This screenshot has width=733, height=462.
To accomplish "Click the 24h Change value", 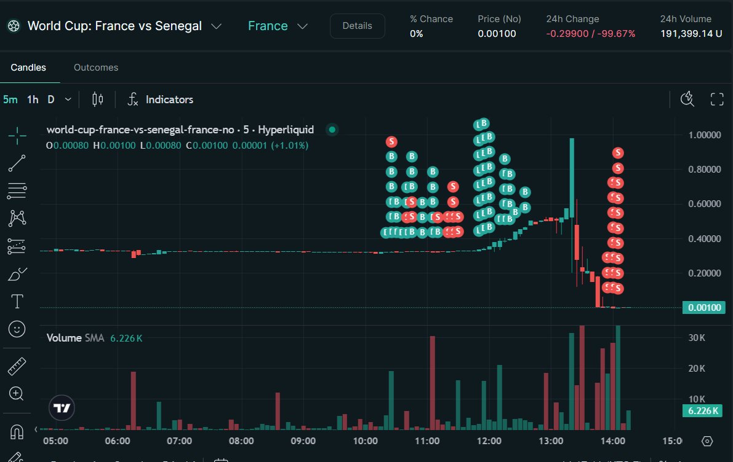I will [590, 34].
